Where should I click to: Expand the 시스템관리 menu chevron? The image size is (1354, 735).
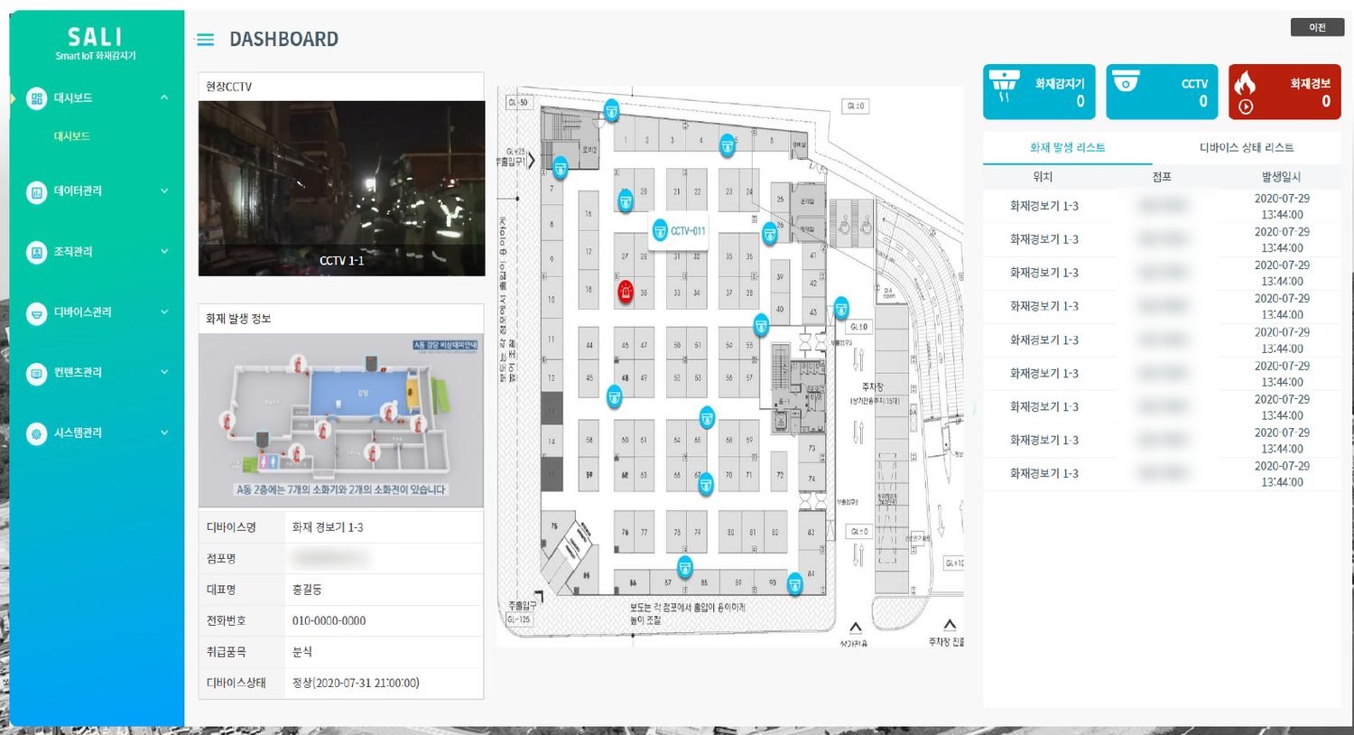(164, 433)
